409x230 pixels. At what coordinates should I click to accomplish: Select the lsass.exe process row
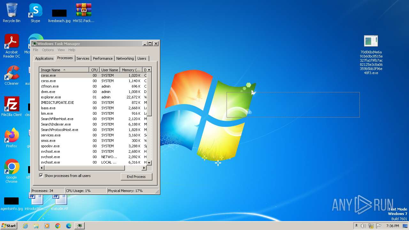click(93, 108)
